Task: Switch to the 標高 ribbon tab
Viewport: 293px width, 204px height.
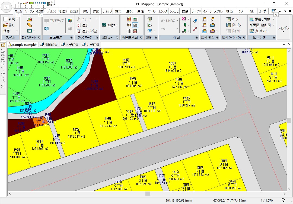Action: (230, 11)
